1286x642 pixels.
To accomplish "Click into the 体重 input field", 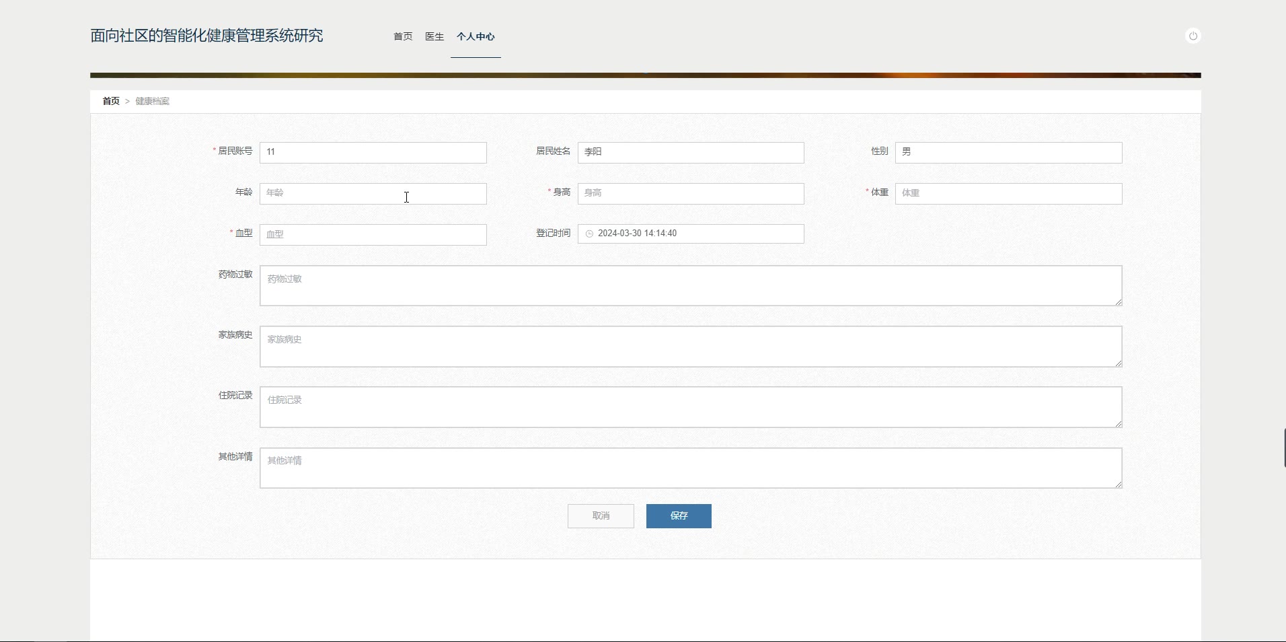I will pos(1008,193).
